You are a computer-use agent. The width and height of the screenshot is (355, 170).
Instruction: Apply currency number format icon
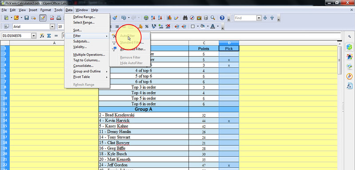coord(140,27)
